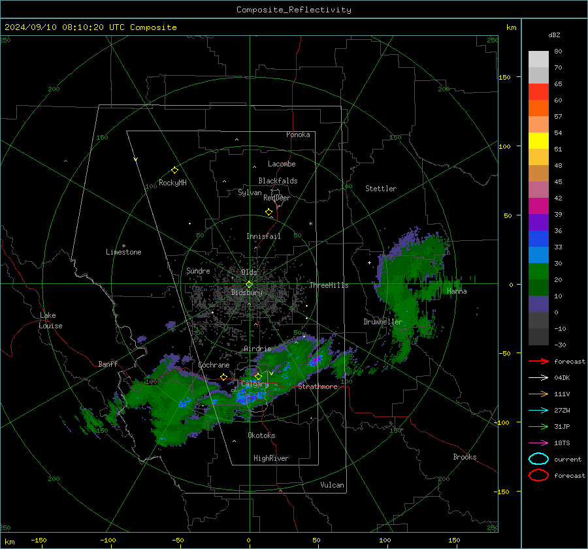The image size is (588, 549).
Task: Select the green 20 dBZ color swatch
Action: 538,272
